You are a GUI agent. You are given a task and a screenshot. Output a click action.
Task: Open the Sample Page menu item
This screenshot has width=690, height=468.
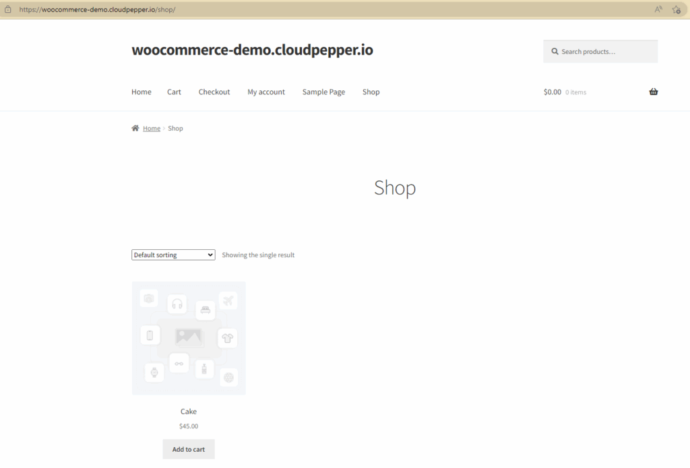tap(323, 92)
